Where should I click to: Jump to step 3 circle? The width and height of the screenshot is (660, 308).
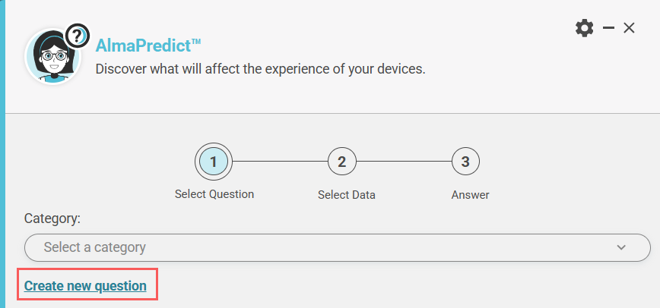point(465,161)
